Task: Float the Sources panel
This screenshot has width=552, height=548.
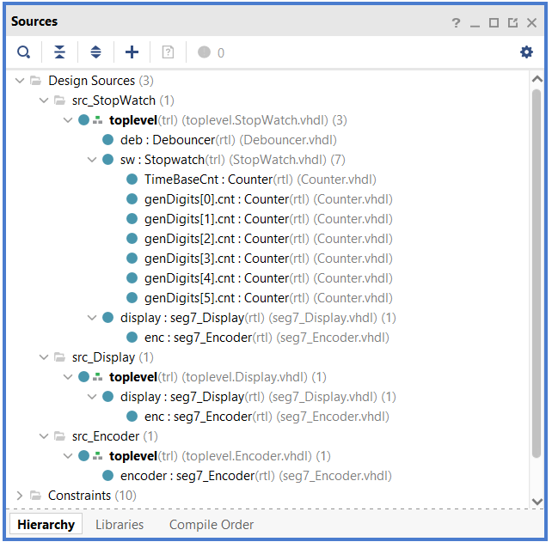Action: [x=512, y=23]
